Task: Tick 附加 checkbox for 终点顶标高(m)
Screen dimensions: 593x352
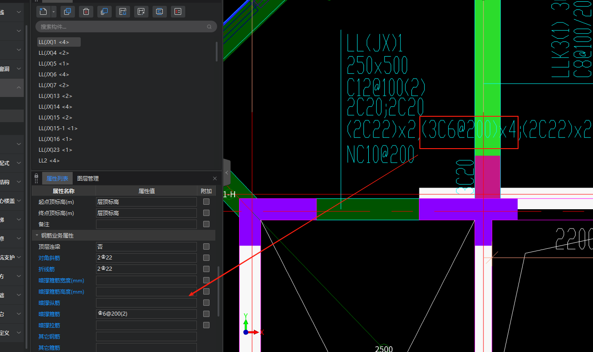Action: 206,213
